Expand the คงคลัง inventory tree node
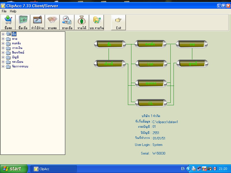231x173 pixels. [x=3, y=43]
